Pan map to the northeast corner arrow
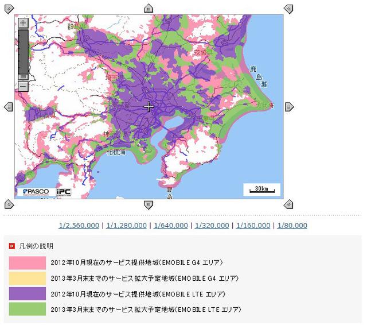This screenshot has height=325, width=367. point(288,9)
